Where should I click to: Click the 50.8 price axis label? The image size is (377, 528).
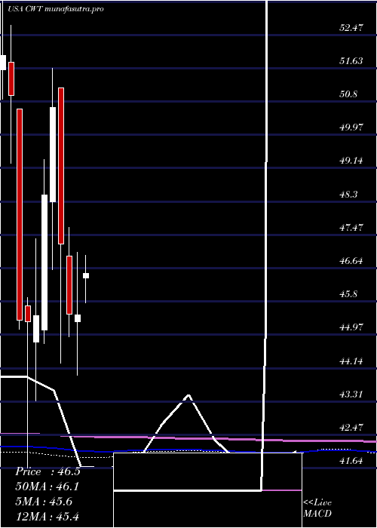pos(348,94)
